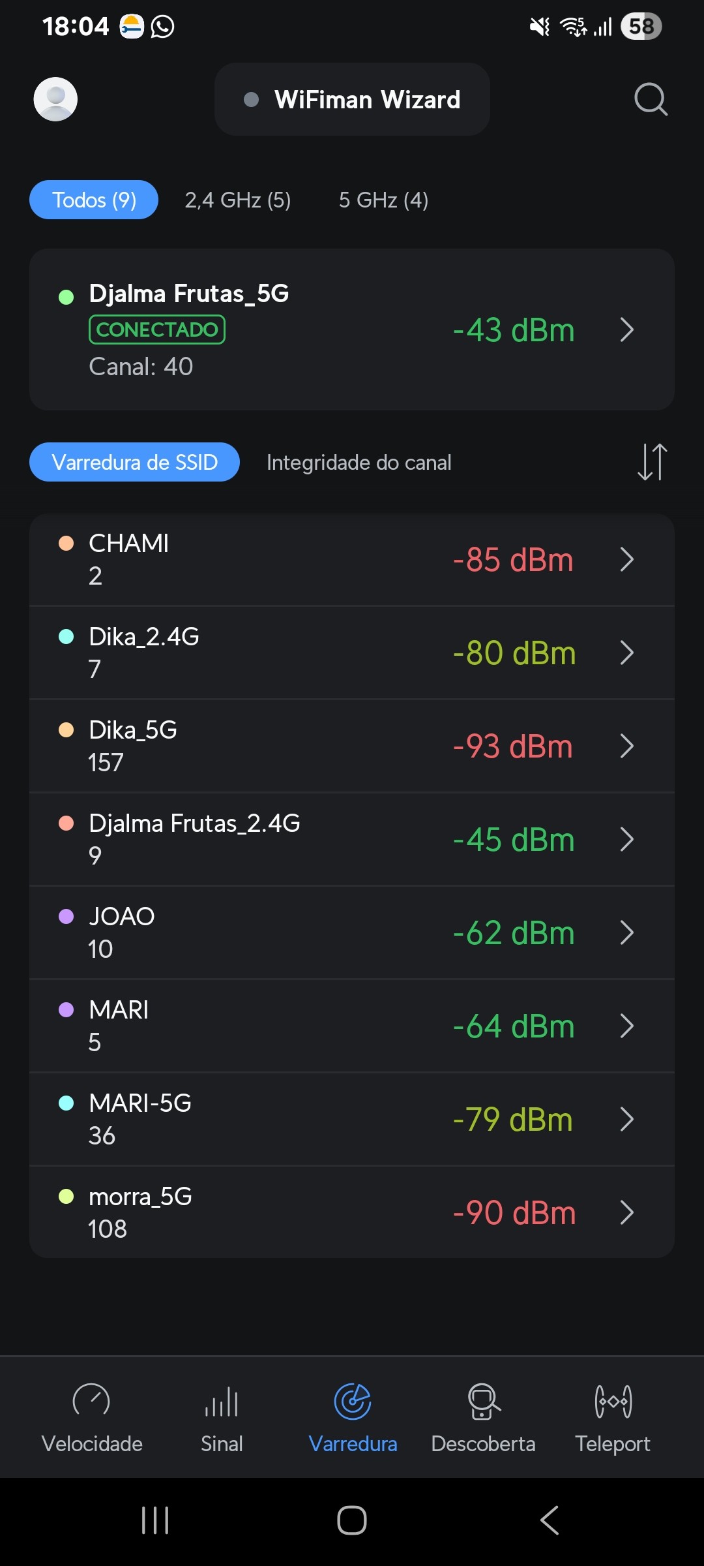Click the Dika_2.4G cyan color dot
This screenshot has width=704, height=1566.
tap(66, 636)
